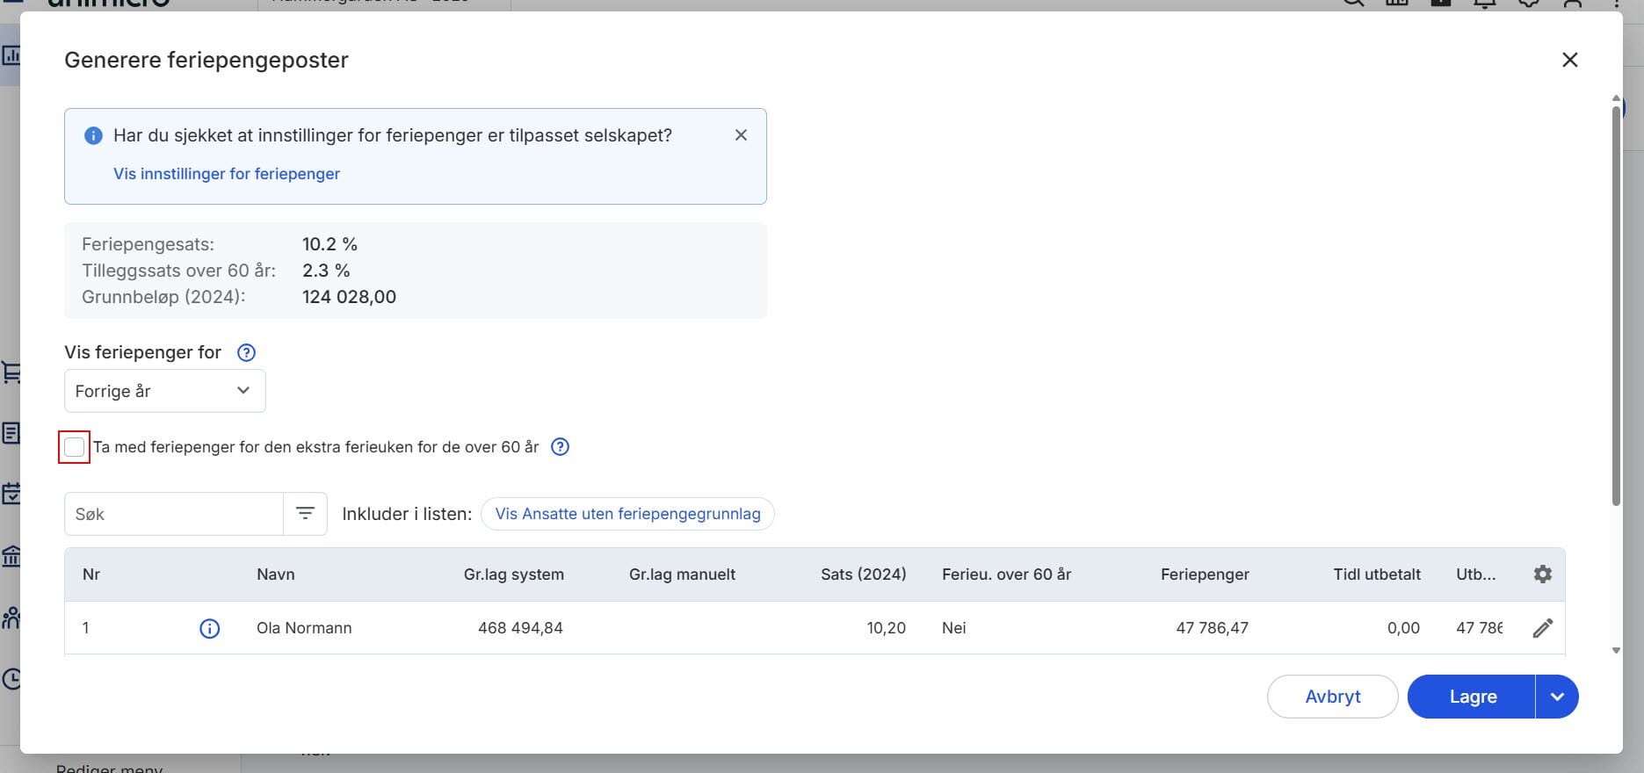
Task: Open the 'Forrige år' dropdown
Action: click(164, 391)
